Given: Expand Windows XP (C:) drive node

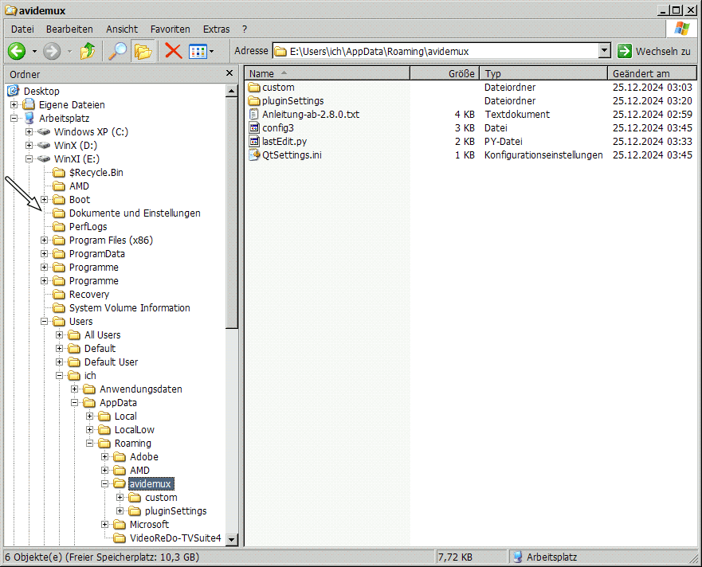Looking at the screenshot, I should (x=29, y=131).
